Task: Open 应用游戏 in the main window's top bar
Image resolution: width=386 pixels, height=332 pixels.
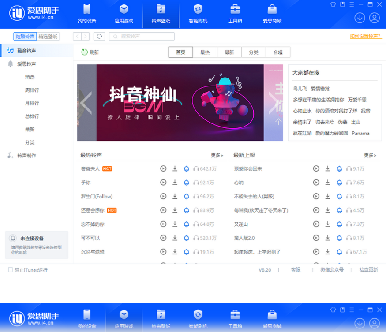Action: (124, 14)
